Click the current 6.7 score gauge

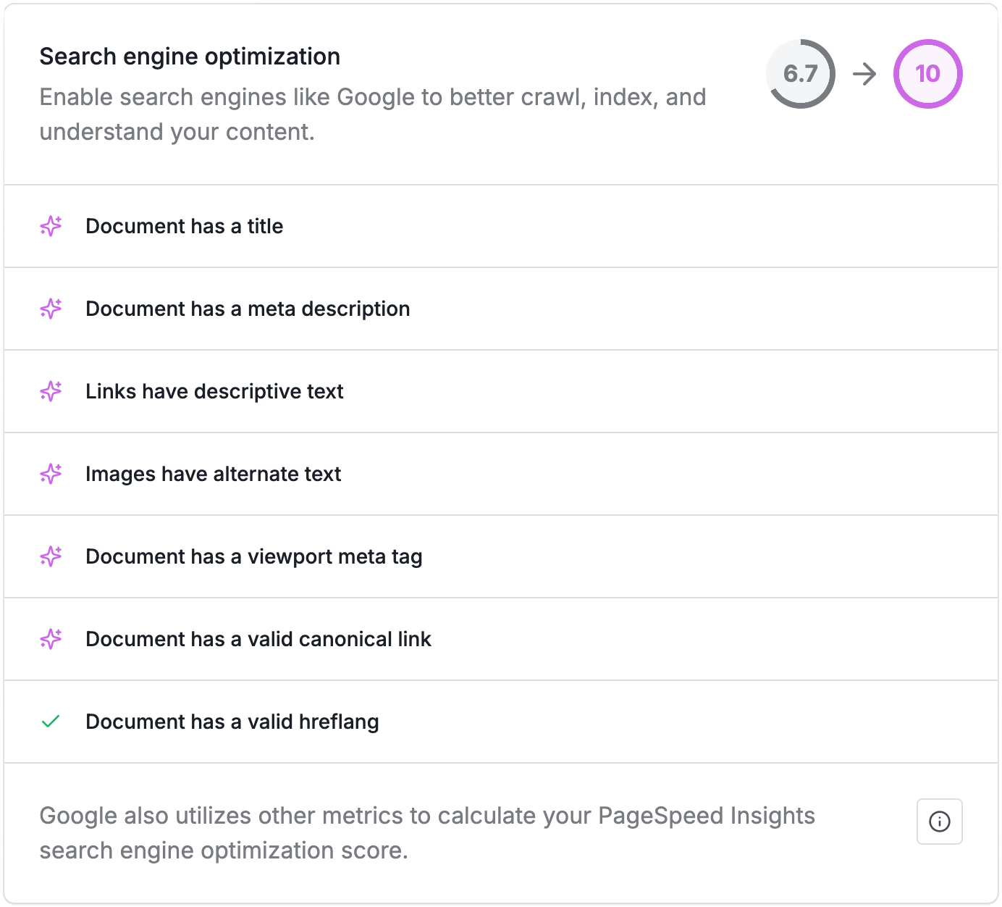pos(801,74)
